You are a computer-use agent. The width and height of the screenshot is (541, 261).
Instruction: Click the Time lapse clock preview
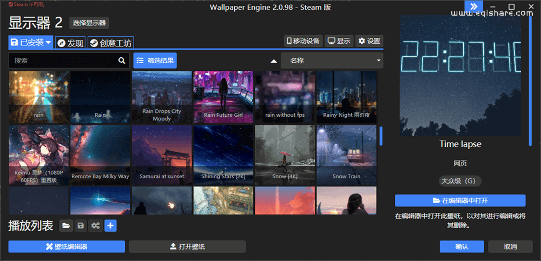(x=460, y=75)
